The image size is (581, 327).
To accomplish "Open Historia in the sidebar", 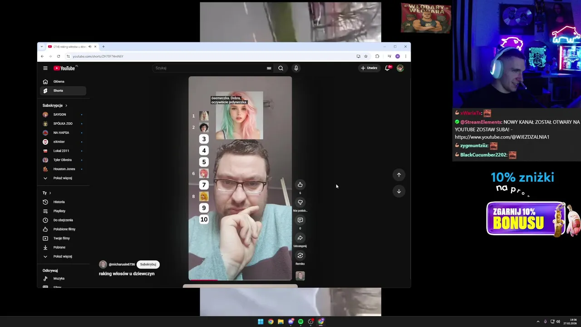I will [63, 202].
